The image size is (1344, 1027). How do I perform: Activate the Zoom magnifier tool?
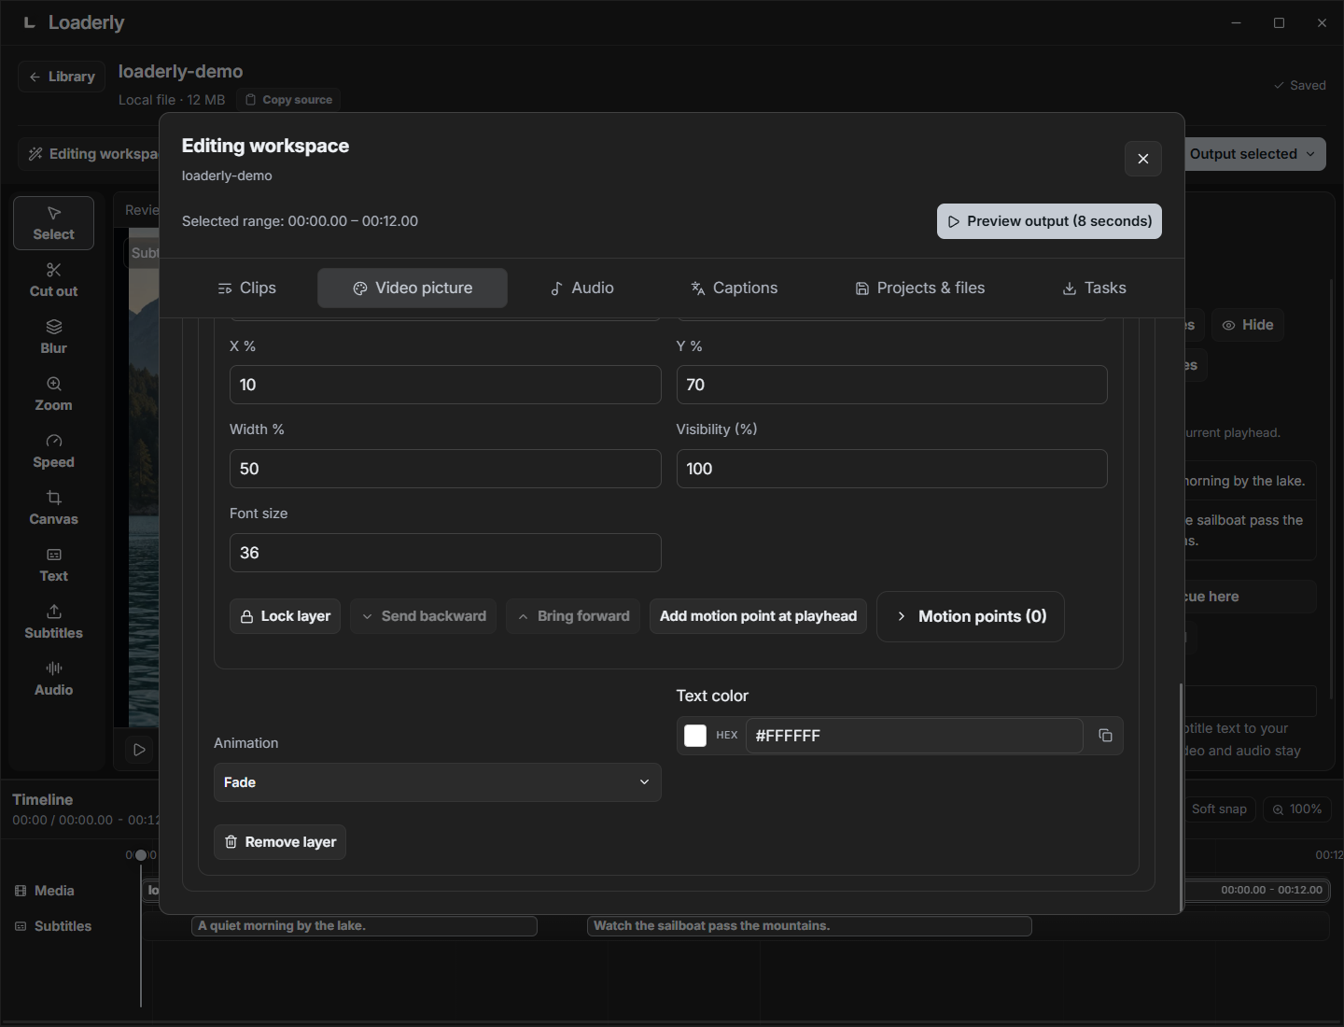click(53, 394)
